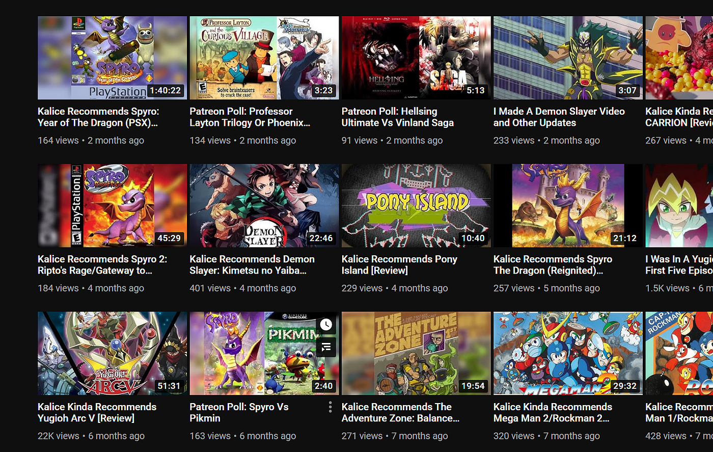Click '233 views • 2 months ago' text
The image size is (713, 452).
[x=547, y=140]
